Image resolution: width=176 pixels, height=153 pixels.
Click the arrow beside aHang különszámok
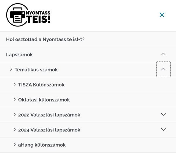coord(15,144)
